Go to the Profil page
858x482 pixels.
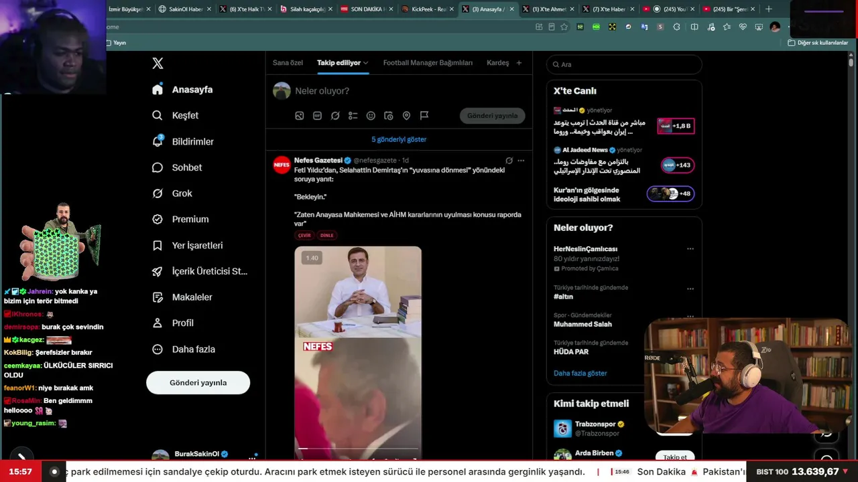[173, 323]
